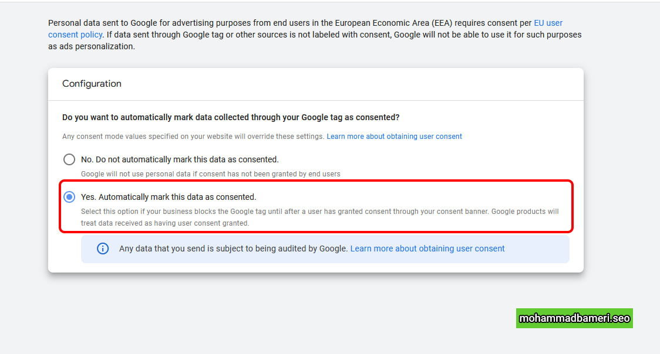The height and width of the screenshot is (354, 660).
Task: Click the bold question 'Do you want to automatically mark'
Action: point(231,117)
